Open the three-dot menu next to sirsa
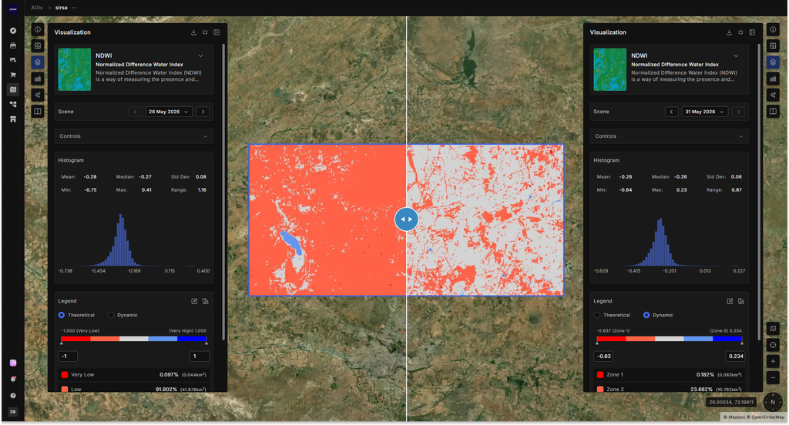The image size is (789, 425). (75, 8)
